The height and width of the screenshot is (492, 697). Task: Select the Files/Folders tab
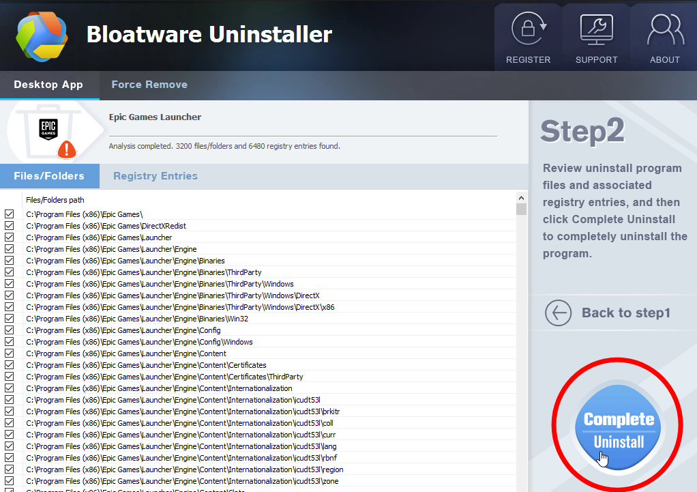[x=49, y=176]
